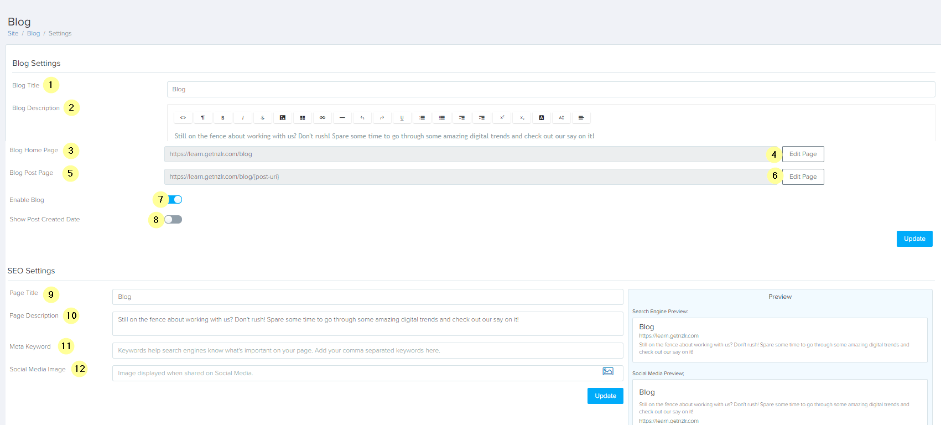Open the text color tool
The width and height of the screenshot is (941, 425).
(542, 117)
